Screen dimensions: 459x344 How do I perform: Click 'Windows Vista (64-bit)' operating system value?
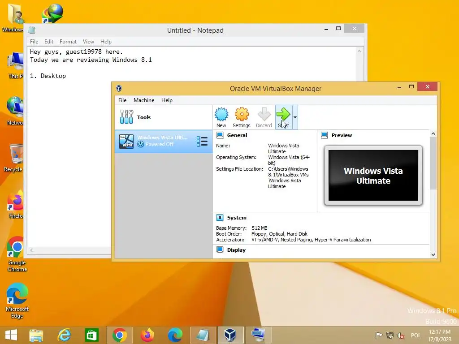[289, 160]
